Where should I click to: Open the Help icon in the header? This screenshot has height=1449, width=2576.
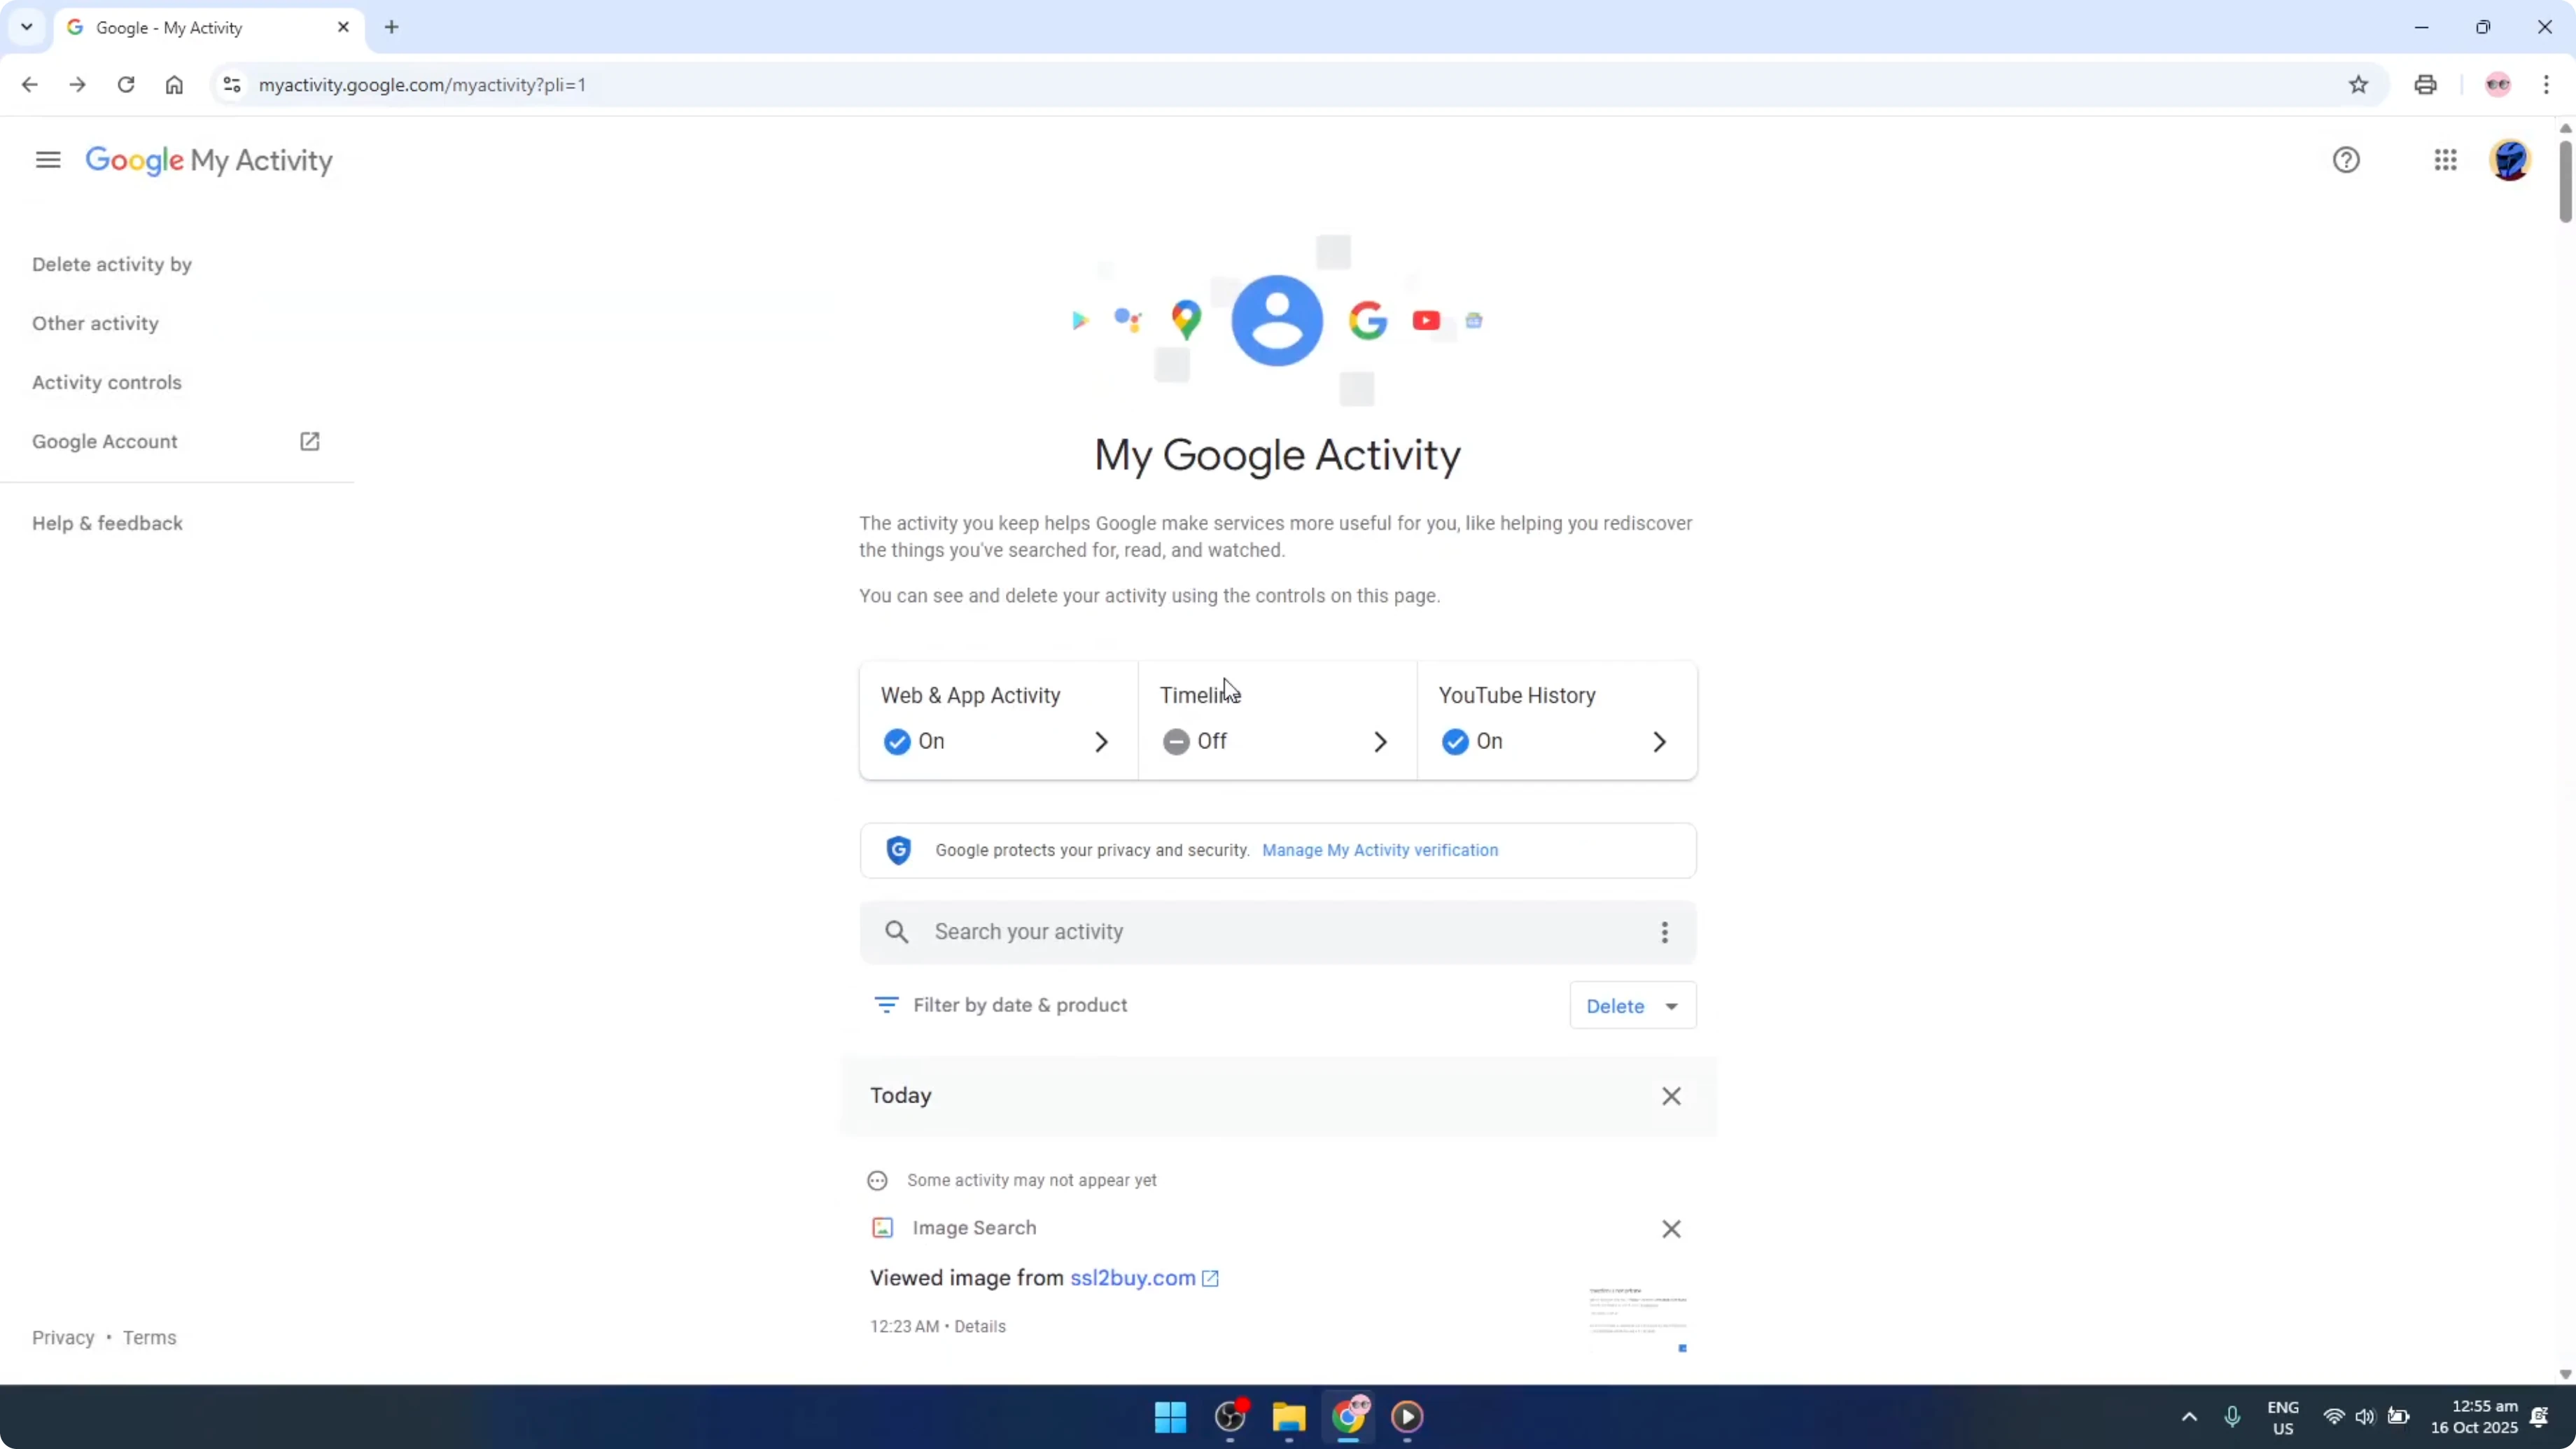pos(2346,159)
